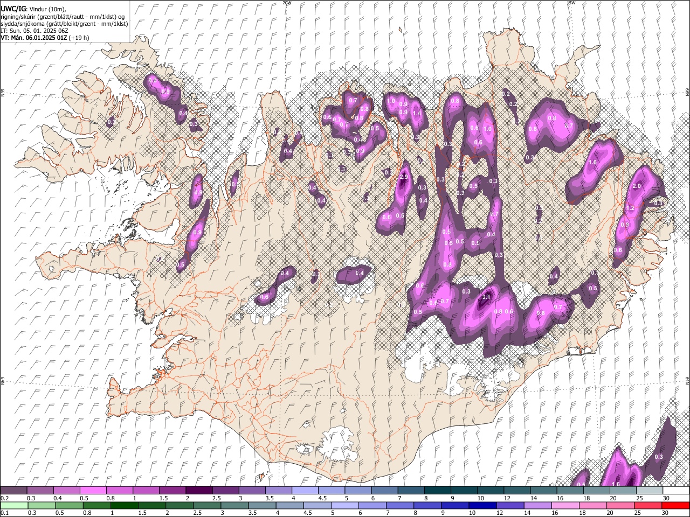The width and height of the screenshot is (690, 517).
Task: Click the '15W' longitude label
Action: pyautogui.click(x=571, y=3)
